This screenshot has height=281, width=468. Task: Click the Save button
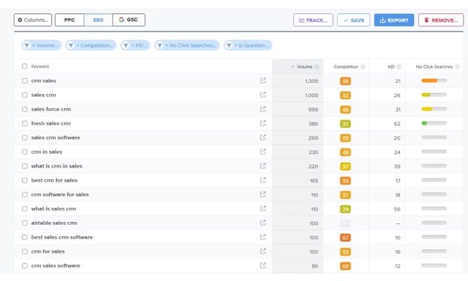[x=353, y=20]
